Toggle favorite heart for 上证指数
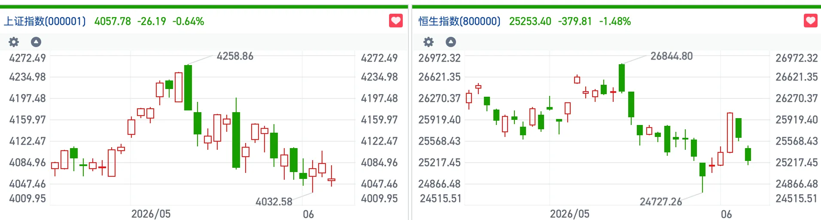 coord(396,21)
